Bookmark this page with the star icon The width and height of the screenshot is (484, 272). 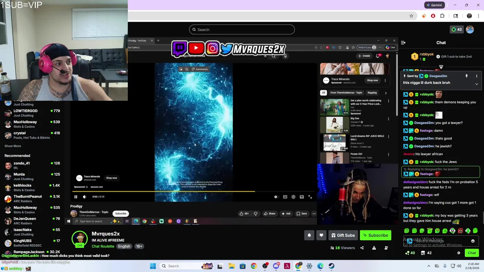411,16
